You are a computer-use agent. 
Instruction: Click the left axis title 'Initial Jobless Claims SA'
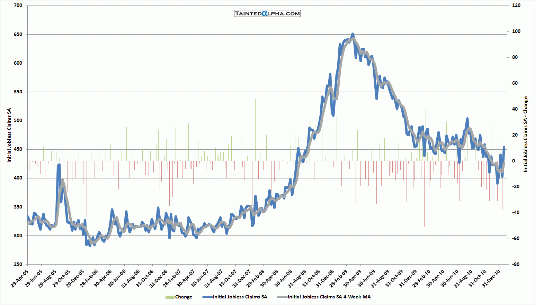tap(9, 135)
